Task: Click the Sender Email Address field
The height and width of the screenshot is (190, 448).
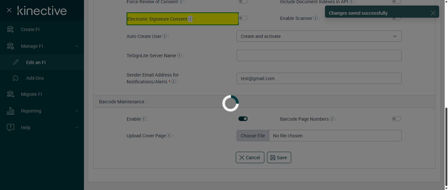Action: pos(319,78)
